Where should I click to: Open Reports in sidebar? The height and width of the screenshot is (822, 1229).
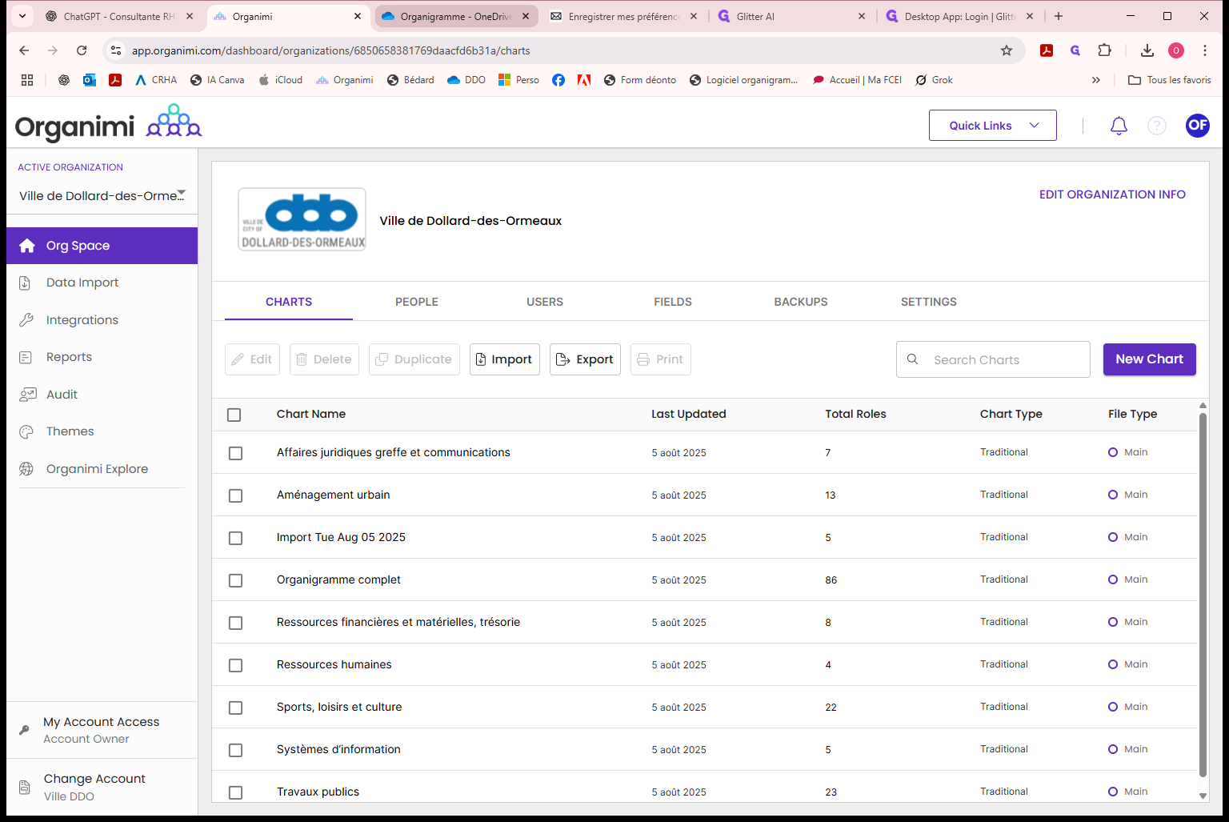point(102,357)
